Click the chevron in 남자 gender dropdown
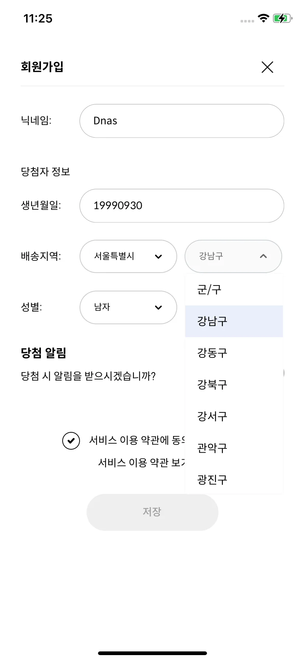This screenshot has width=305, height=661. [x=158, y=308]
